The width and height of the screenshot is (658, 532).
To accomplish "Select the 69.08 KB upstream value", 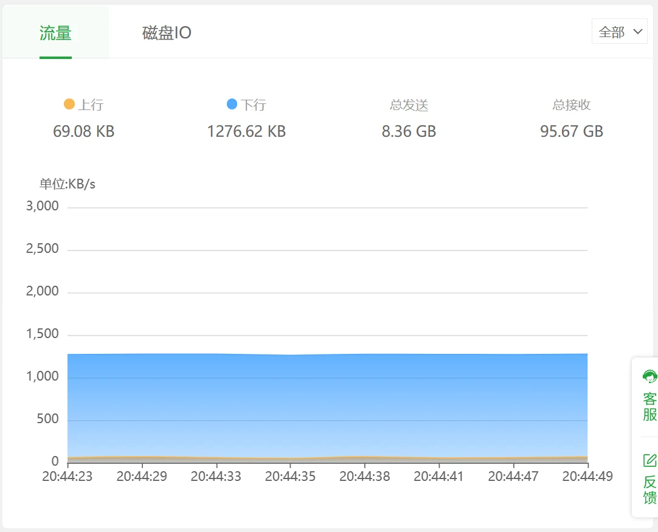I will [x=84, y=131].
